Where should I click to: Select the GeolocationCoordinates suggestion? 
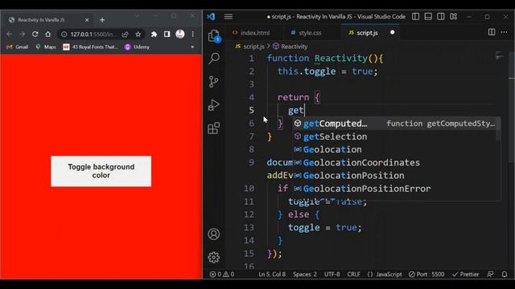tap(397, 162)
